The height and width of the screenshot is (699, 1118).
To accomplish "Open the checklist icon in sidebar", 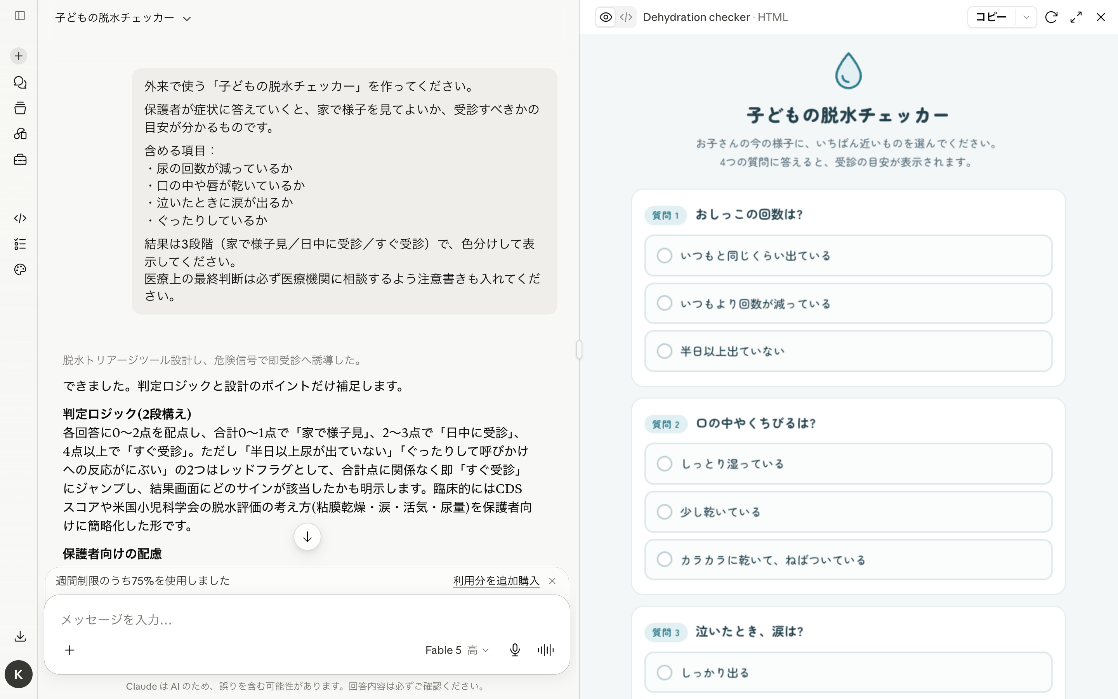I will point(20,244).
